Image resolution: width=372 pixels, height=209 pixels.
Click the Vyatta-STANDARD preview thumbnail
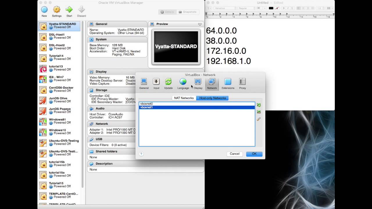coord(176,47)
